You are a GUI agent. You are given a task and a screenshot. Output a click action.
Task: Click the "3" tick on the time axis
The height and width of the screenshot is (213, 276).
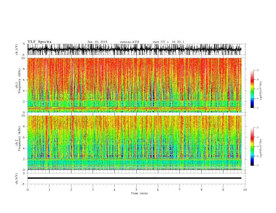click(93, 190)
